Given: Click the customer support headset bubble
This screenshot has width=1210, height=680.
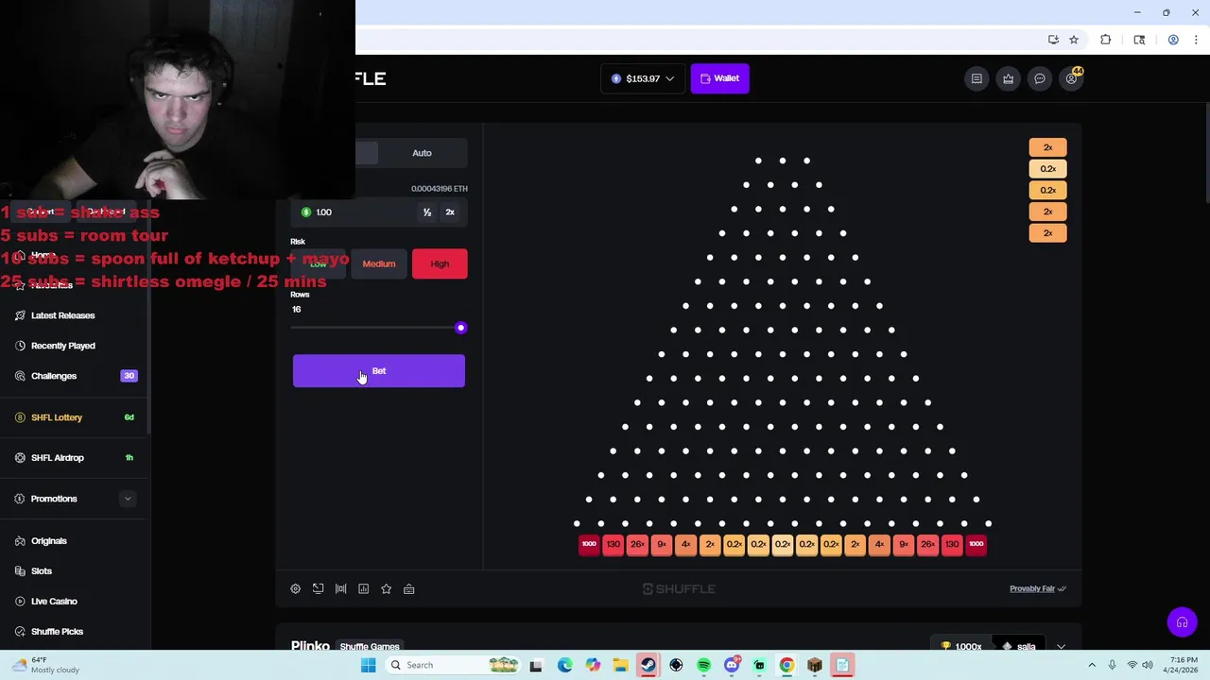Looking at the screenshot, I should pos(1182,621).
